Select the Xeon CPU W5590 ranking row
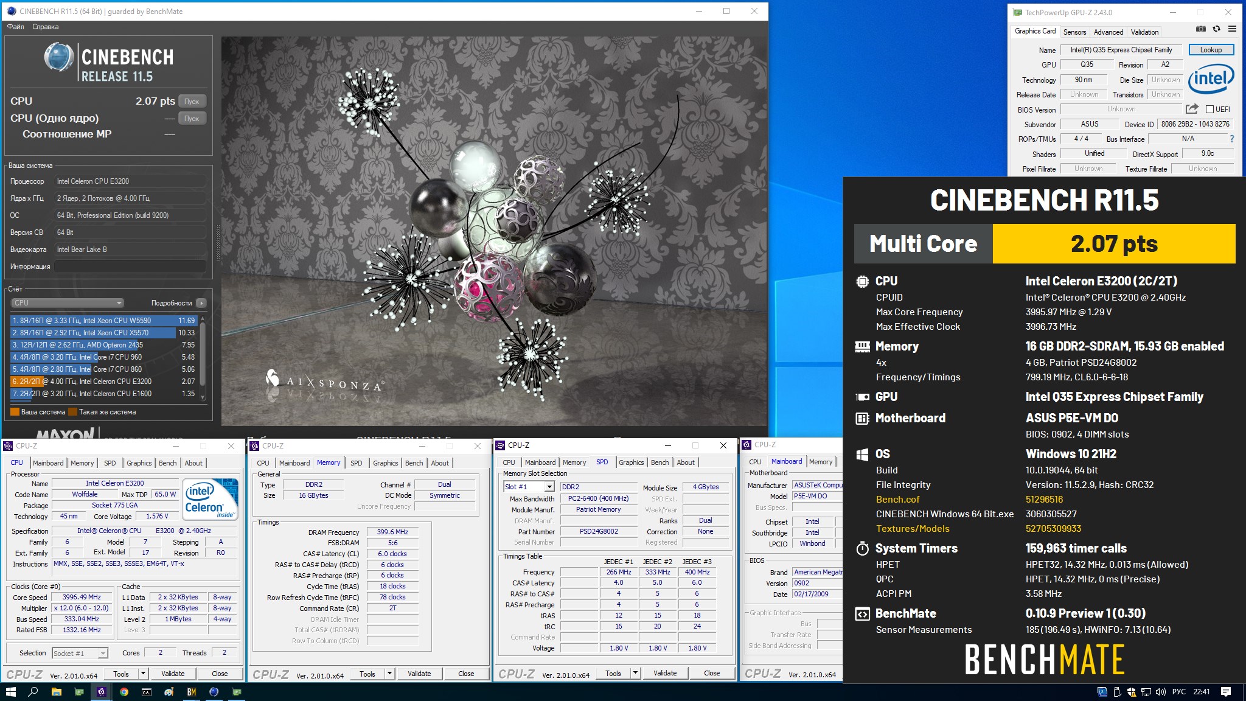1246x701 pixels. (x=104, y=321)
